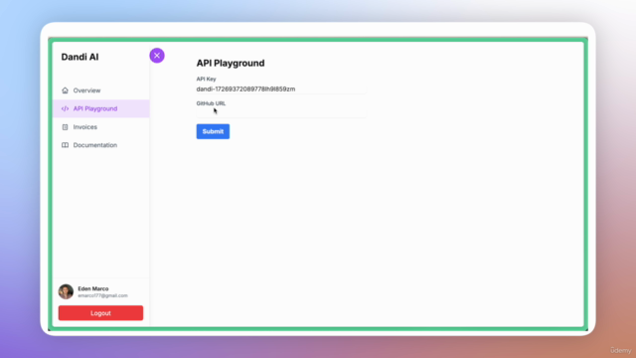
Task: Click the code brackets icon beside API Playground
Action: 65,108
